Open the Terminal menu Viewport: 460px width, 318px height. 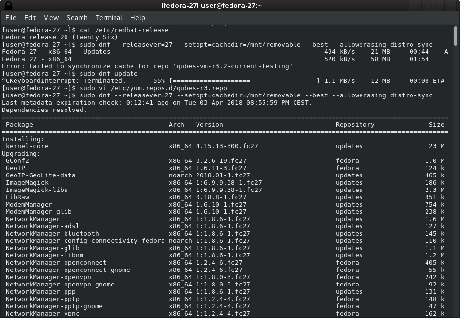tap(109, 18)
